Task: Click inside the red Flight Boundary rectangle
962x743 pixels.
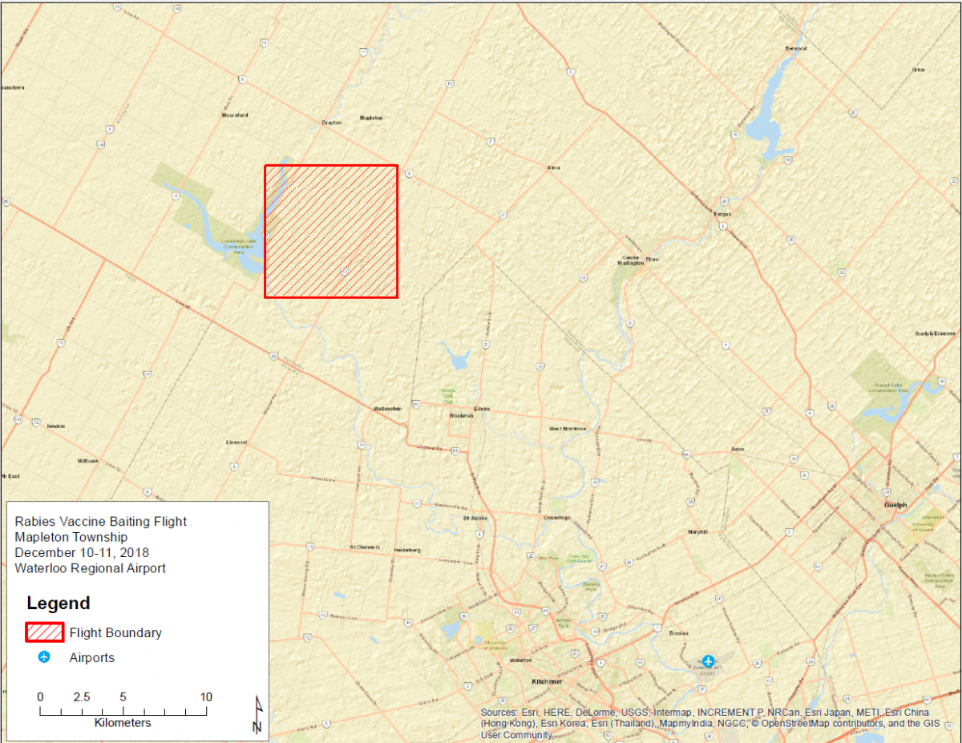Action: (x=331, y=232)
